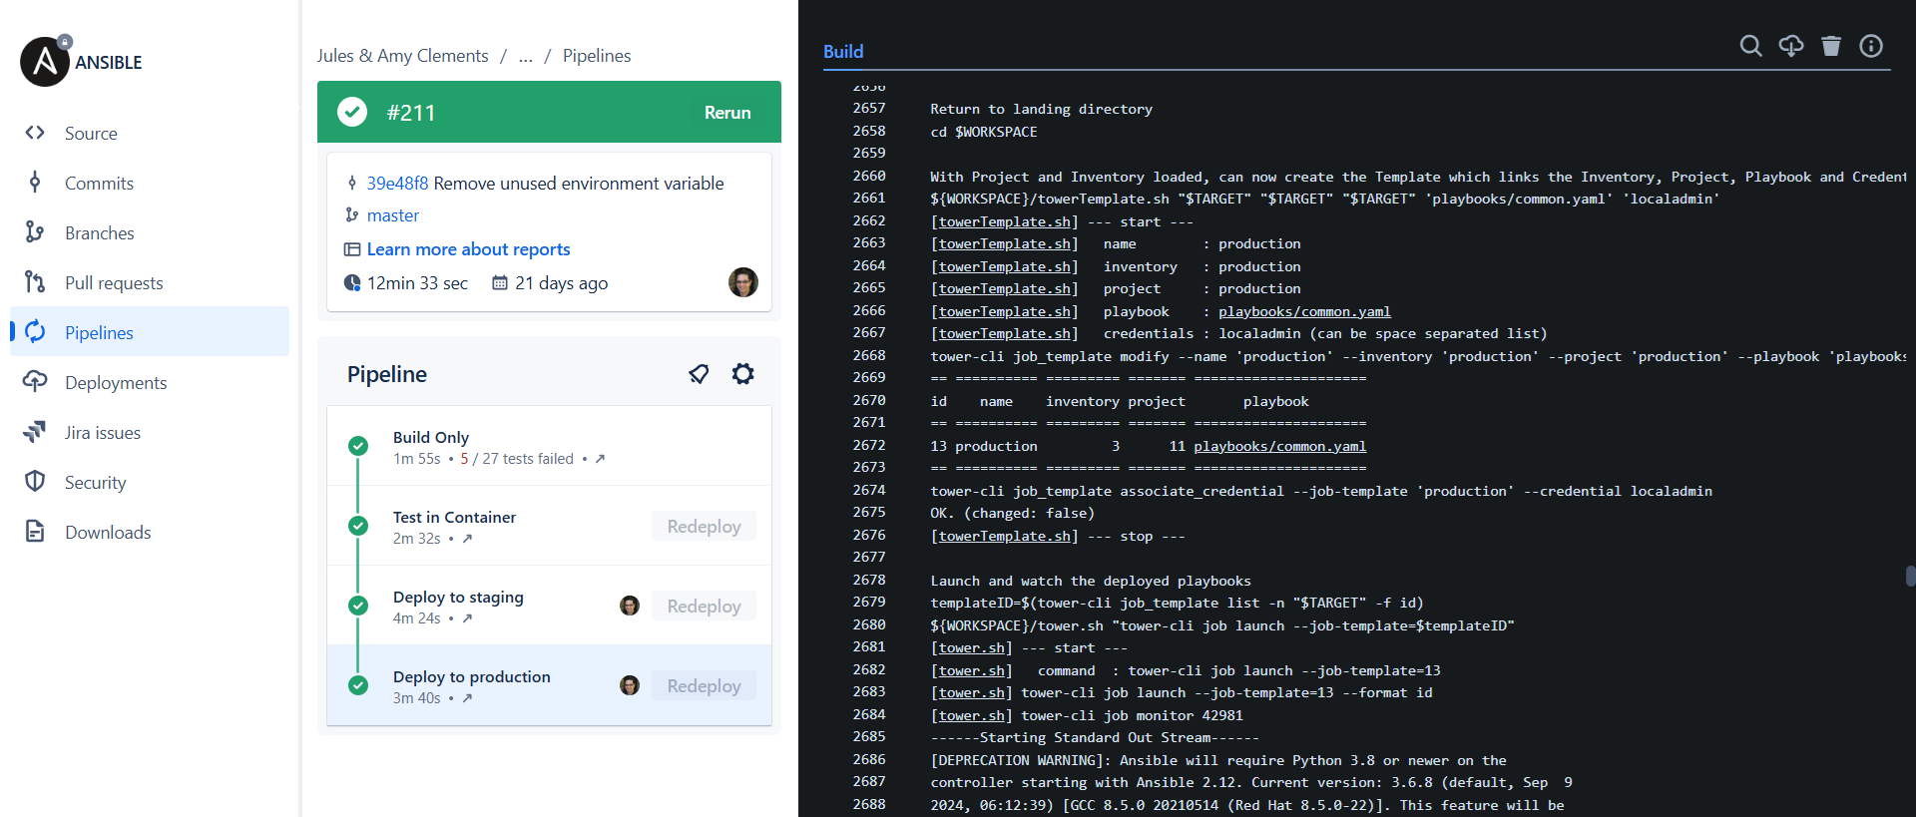Click towerTemplate.sh link on line 2662
Viewport: 1916px width, 817px height.
[x=1005, y=221]
